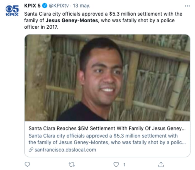Open the three-dot more options menu
195x170 pixels.
coord(187,6)
